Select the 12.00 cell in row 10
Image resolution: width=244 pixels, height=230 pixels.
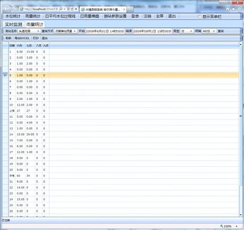(x=21, y=105)
